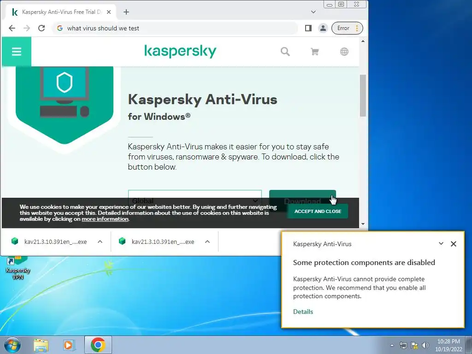The image size is (472, 354).
Task: Open first kav21.3.10.391en exe download
Action: 50,242
